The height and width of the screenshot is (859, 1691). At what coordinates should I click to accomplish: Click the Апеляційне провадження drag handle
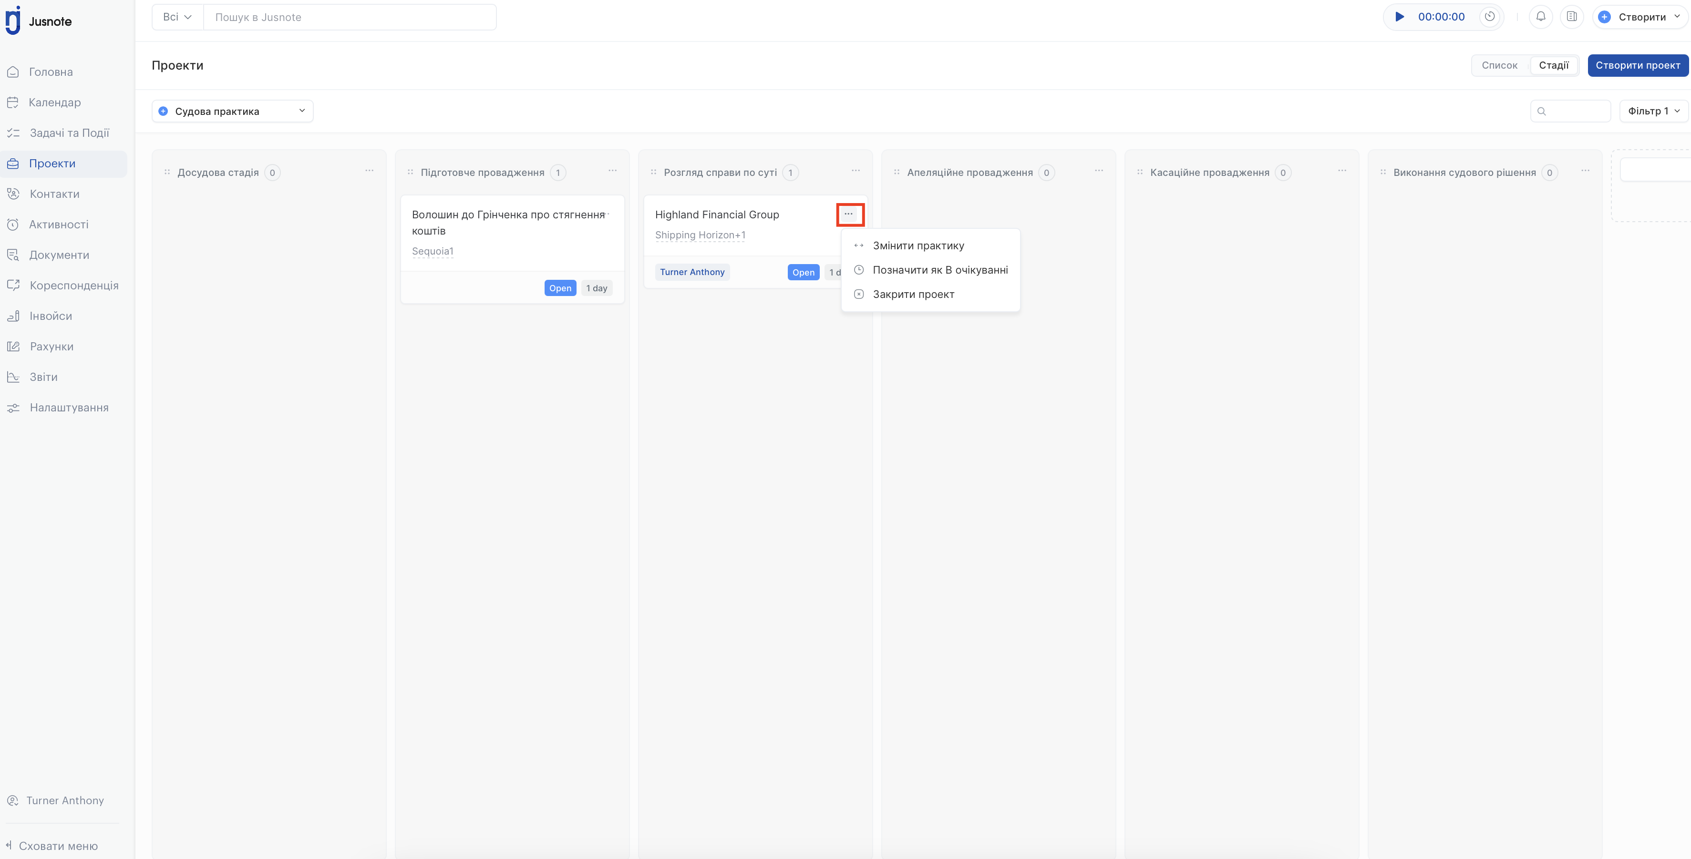click(x=897, y=173)
